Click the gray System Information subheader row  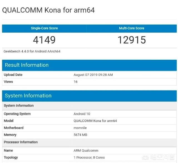[x=19, y=106]
